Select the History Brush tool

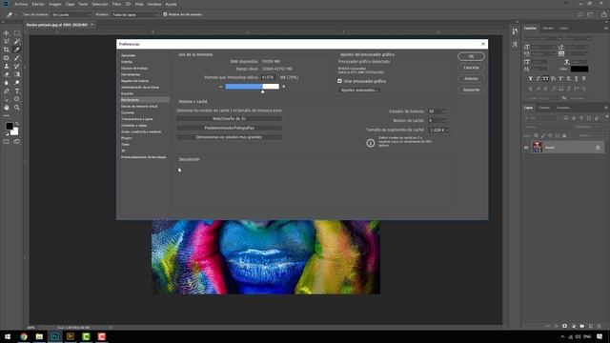[x=17, y=66]
